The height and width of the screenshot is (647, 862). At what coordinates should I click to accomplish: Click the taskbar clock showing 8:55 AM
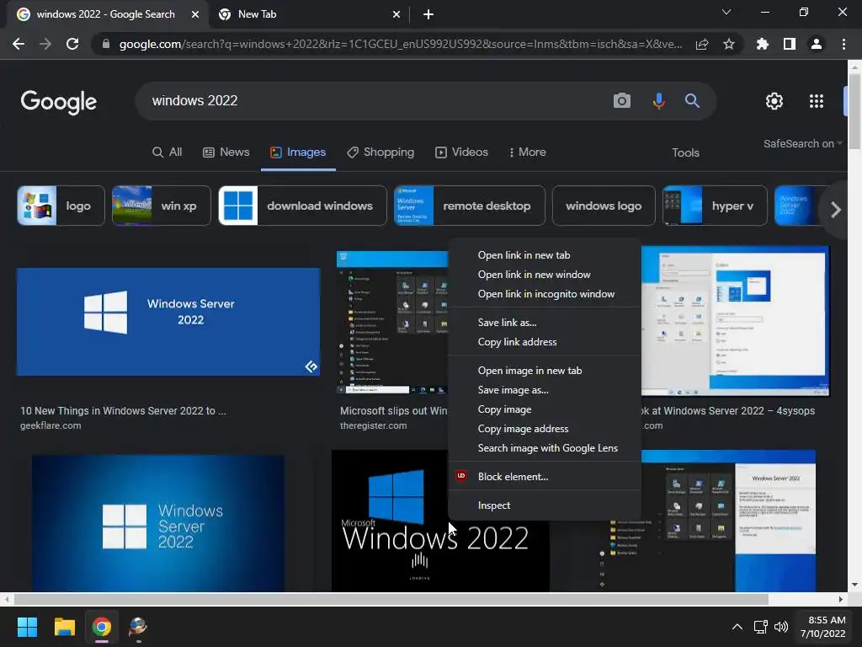[822, 627]
